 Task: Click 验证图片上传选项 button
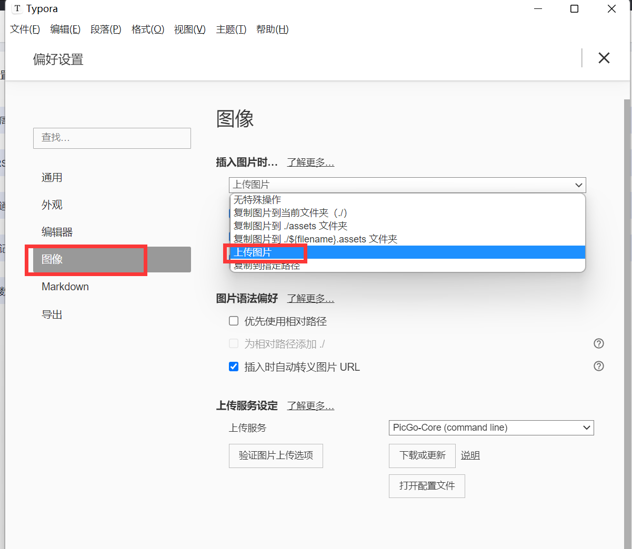(276, 456)
